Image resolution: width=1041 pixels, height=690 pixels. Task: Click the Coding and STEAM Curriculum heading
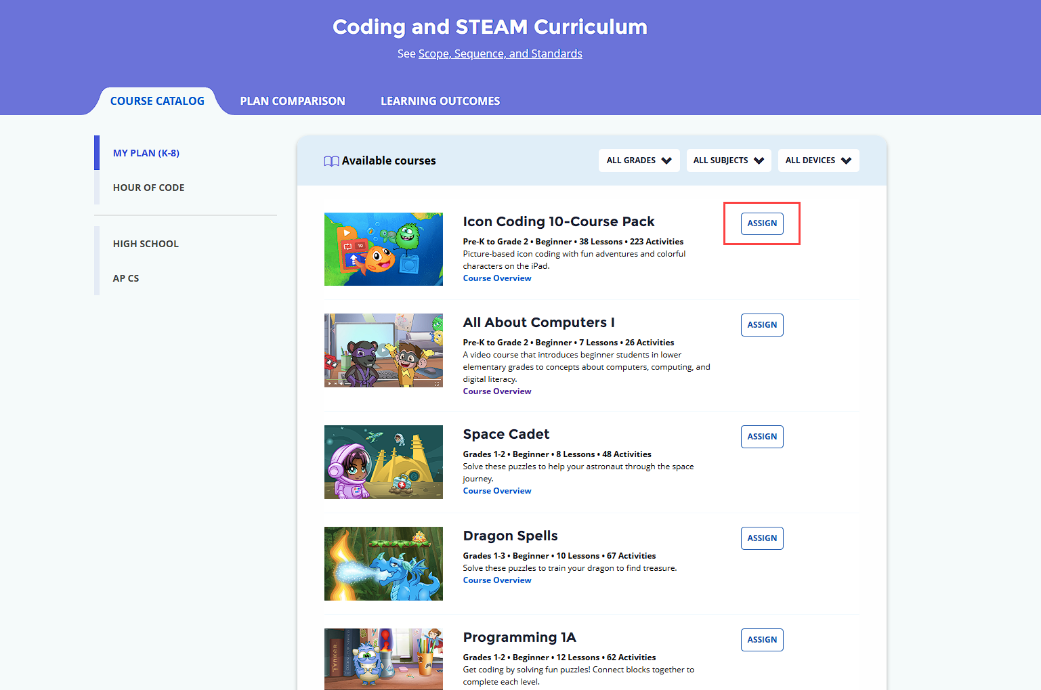[x=490, y=26]
